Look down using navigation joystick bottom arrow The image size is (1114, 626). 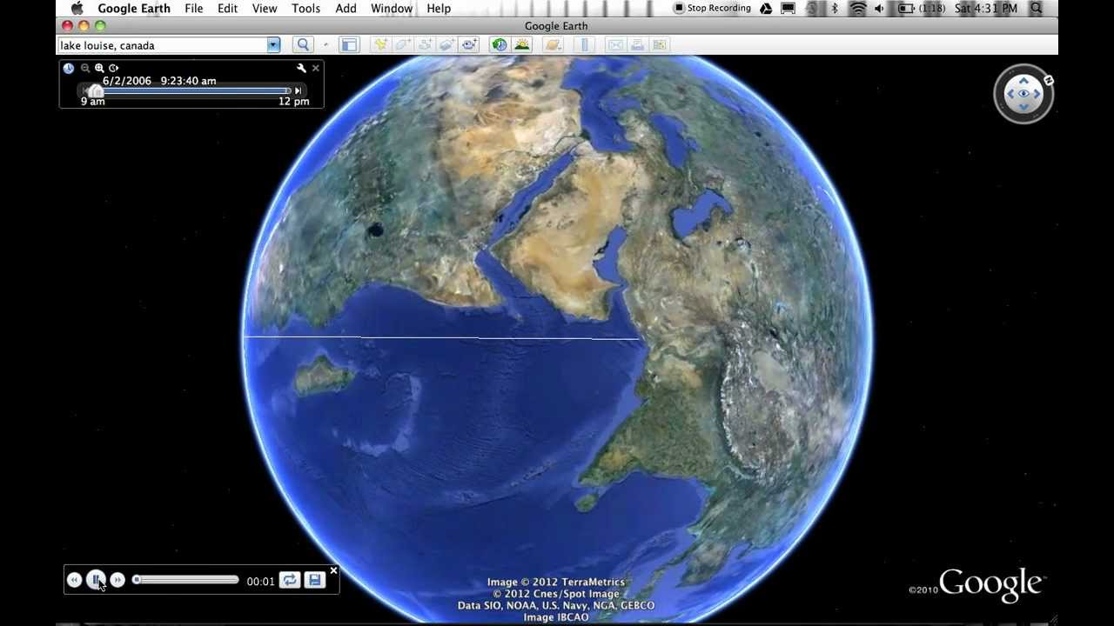click(x=1023, y=107)
